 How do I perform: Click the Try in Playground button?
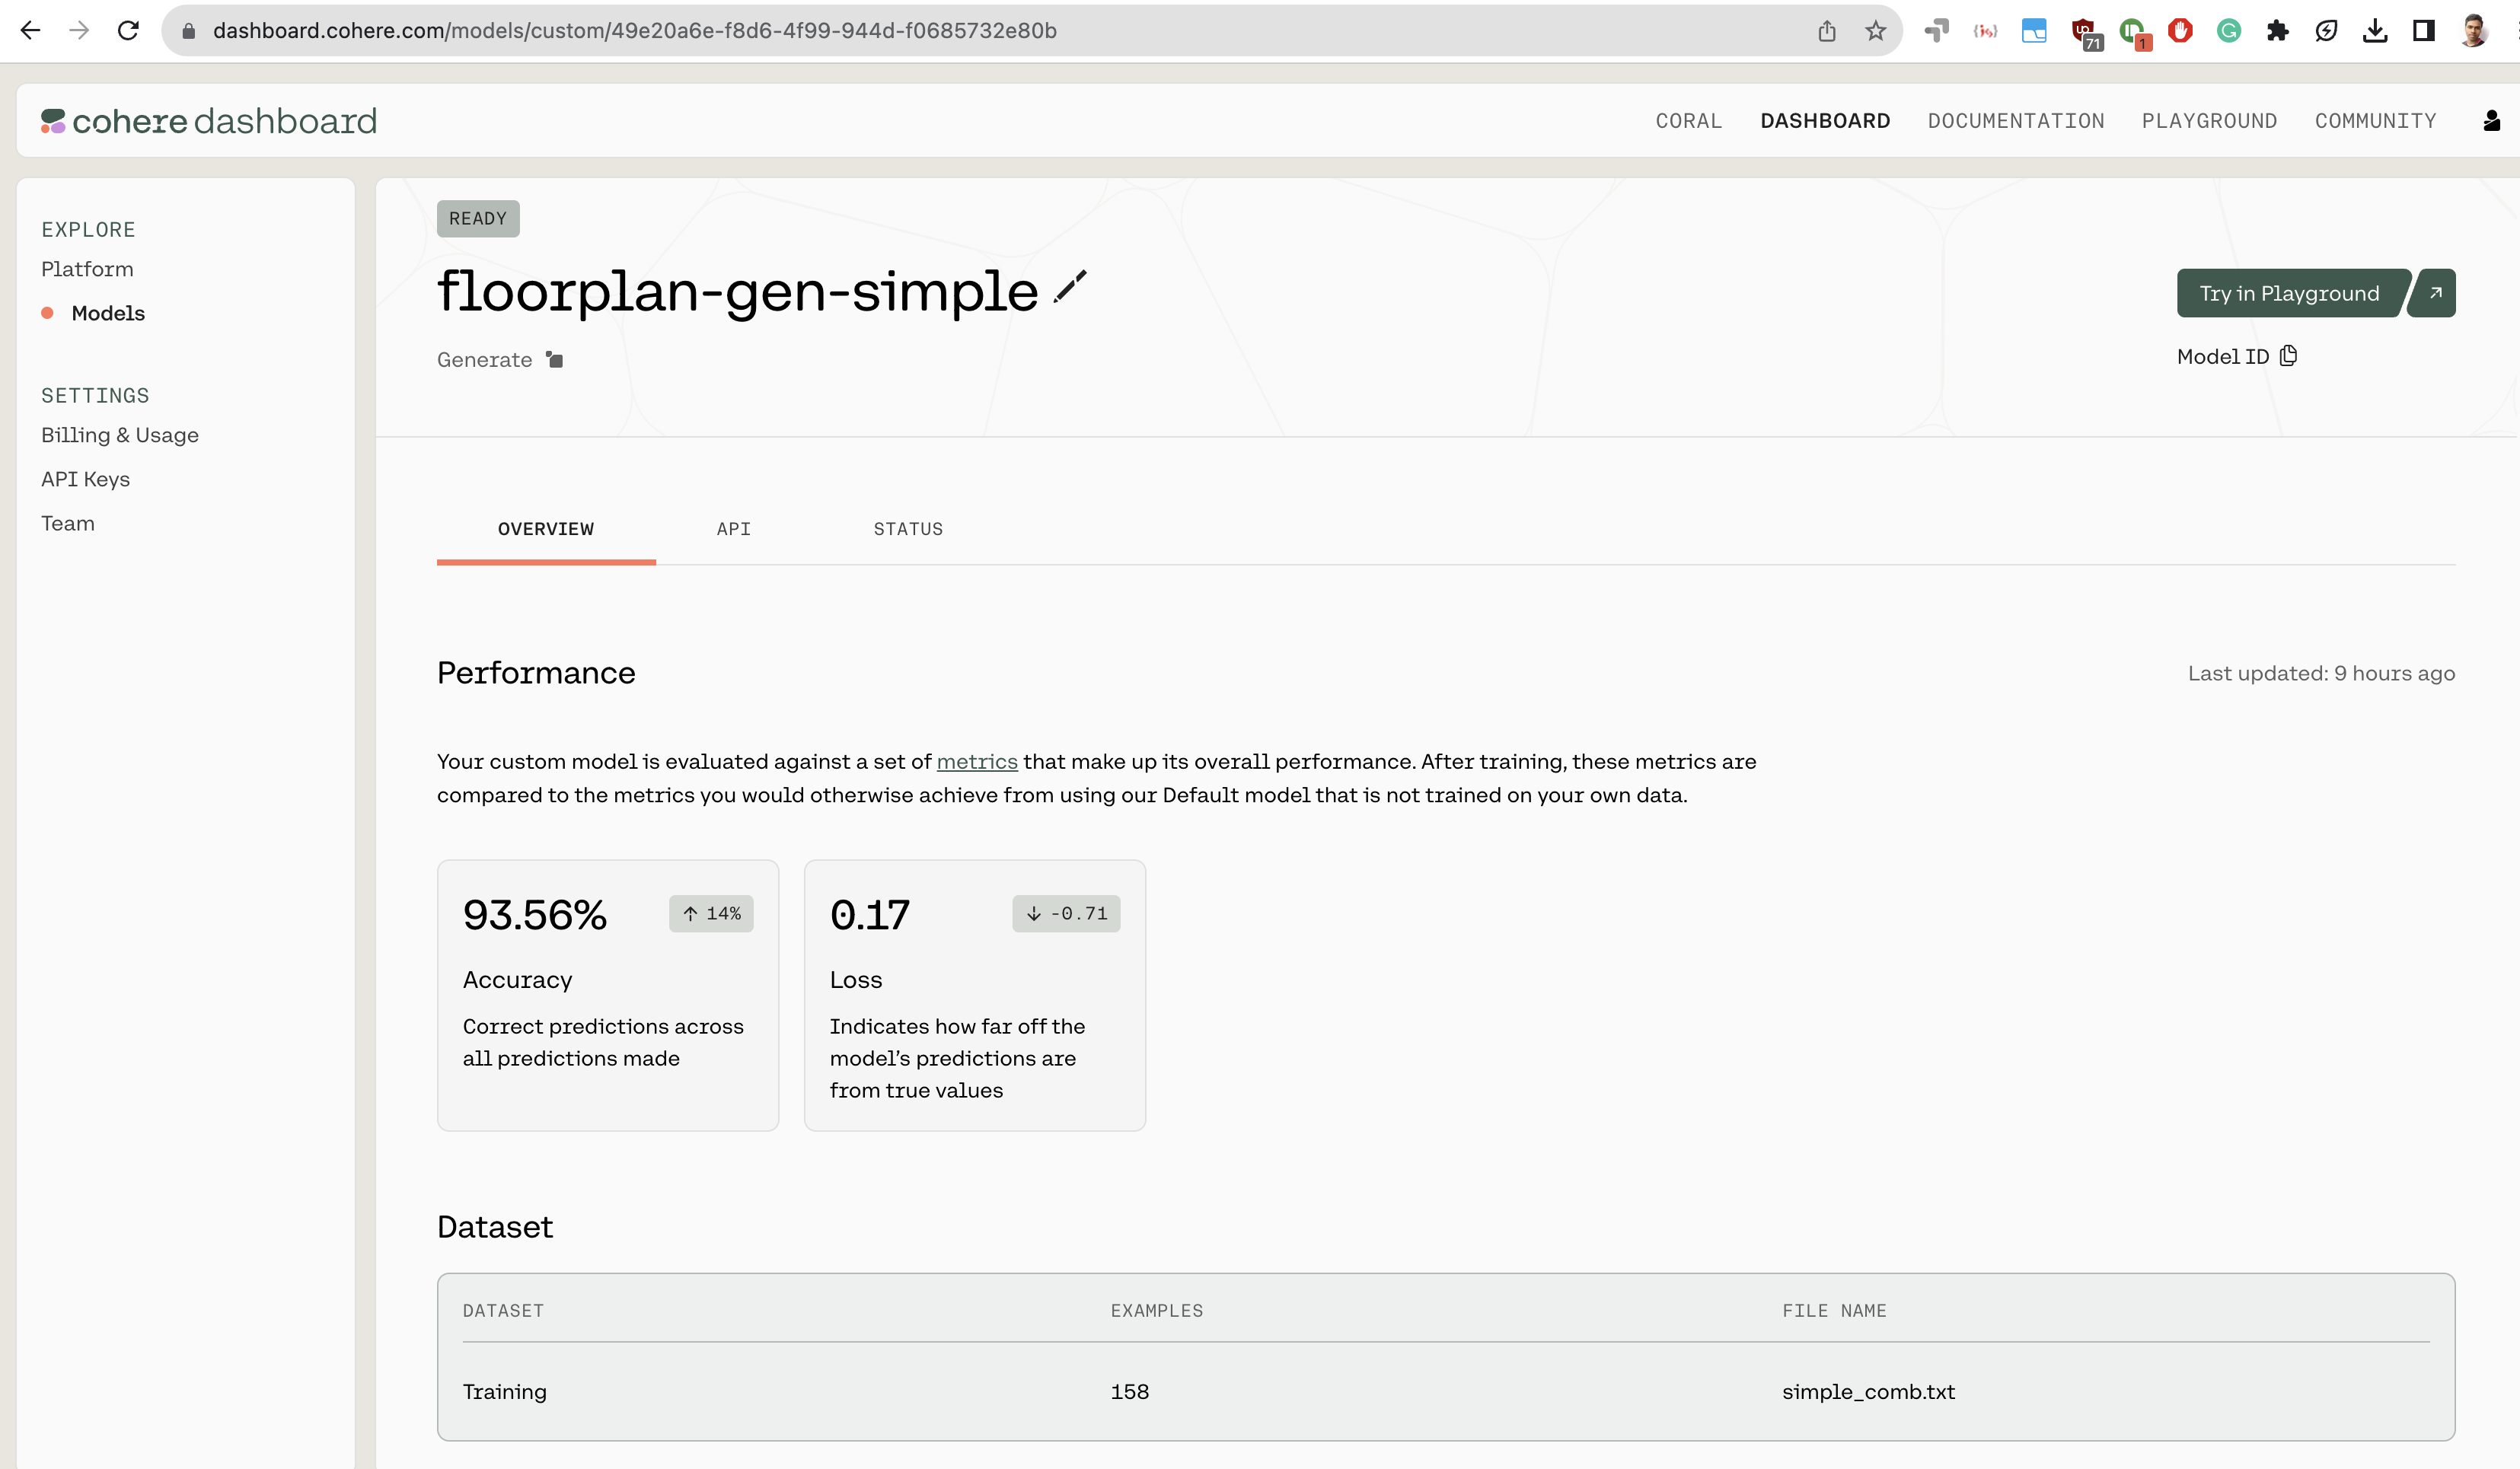coord(2290,293)
